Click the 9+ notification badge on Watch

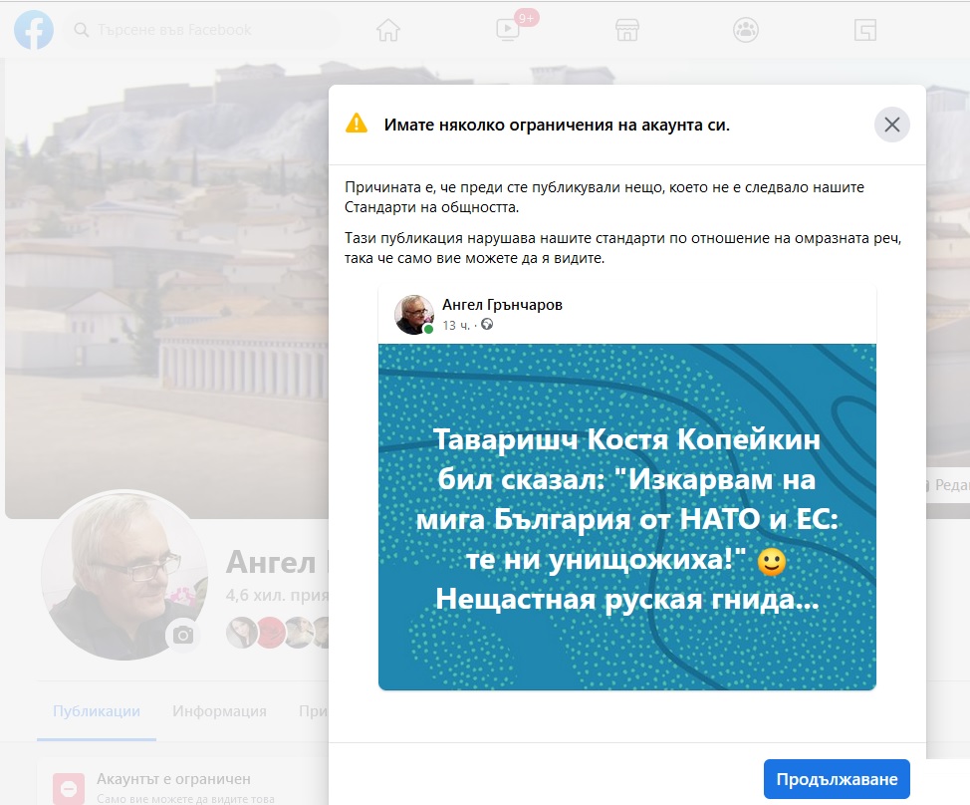[526, 18]
